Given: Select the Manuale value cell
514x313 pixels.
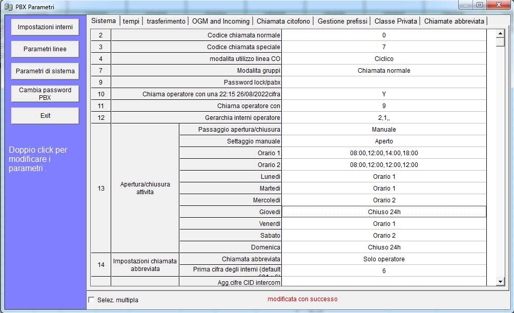Looking at the screenshot, I should pyautogui.click(x=384, y=130).
